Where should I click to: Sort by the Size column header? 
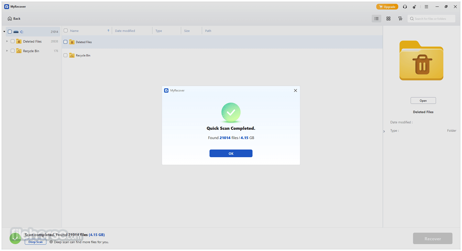click(x=187, y=31)
